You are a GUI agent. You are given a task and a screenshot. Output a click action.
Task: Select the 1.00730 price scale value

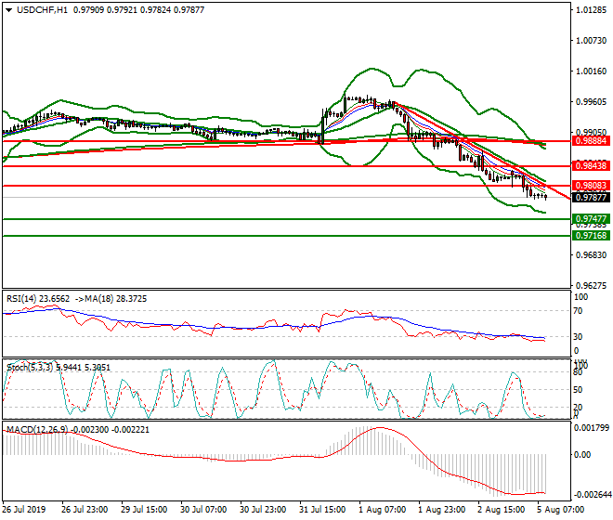pyautogui.click(x=591, y=41)
